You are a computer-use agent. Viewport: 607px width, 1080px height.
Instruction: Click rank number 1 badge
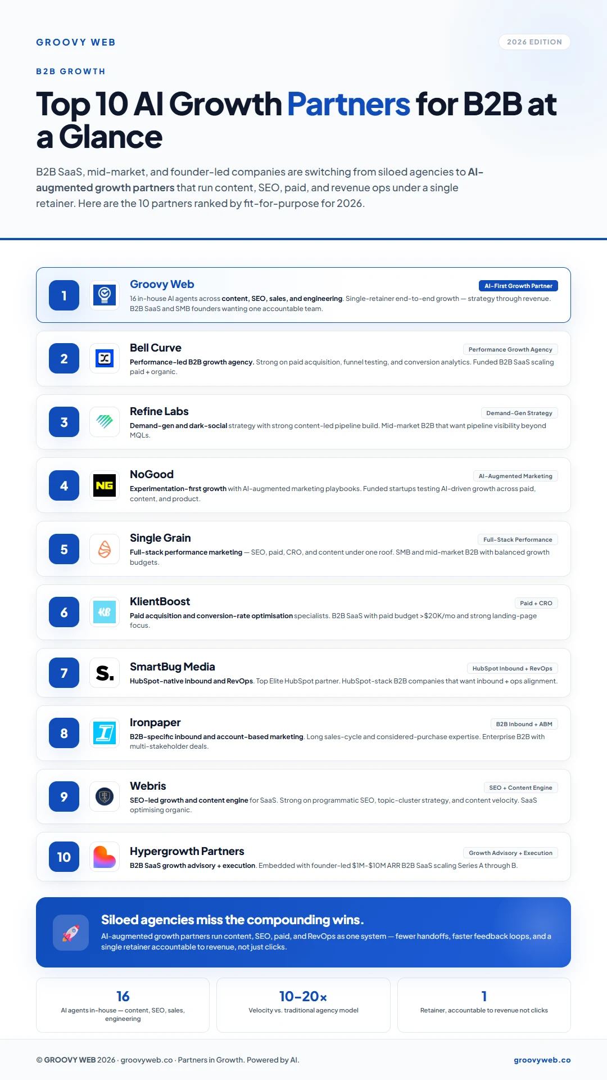(64, 295)
